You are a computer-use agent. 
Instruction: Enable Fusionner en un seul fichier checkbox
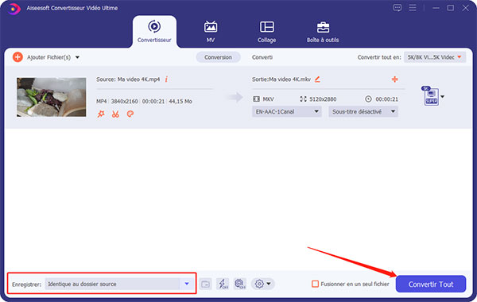click(x=315, y=284)
